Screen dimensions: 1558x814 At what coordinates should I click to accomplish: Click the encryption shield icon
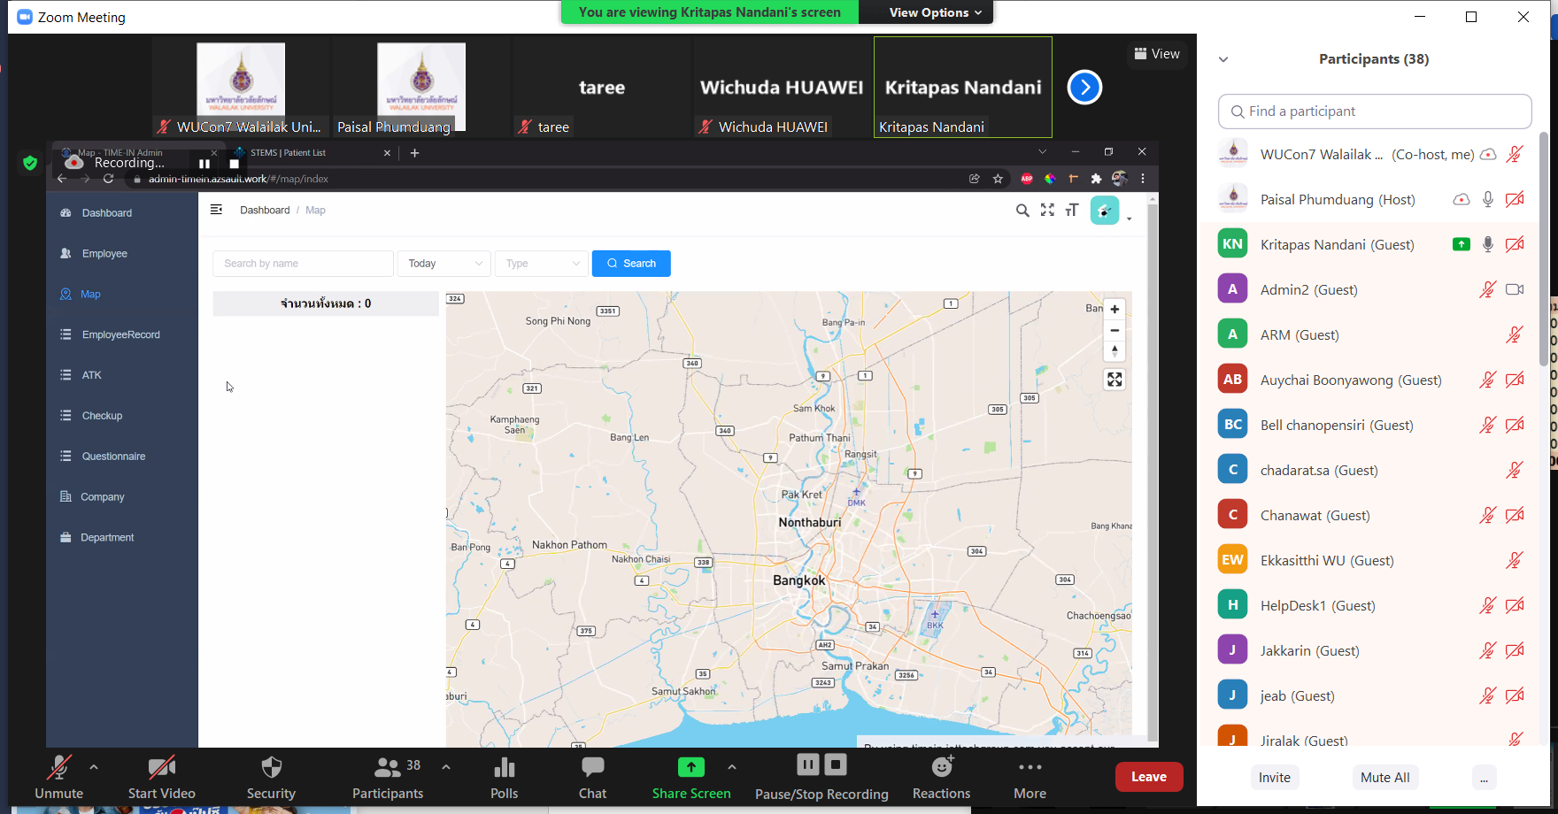click(x=30, y=163)
